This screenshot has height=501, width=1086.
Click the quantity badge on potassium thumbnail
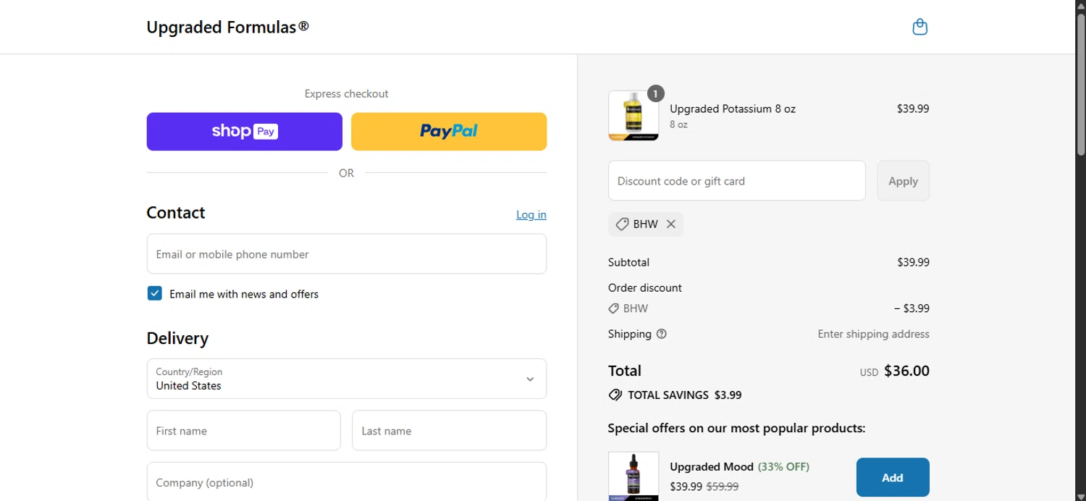[x=655, y=93]
